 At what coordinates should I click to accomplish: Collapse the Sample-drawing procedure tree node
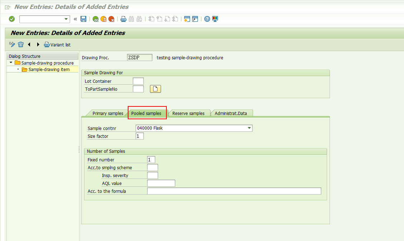coord(11,62)
